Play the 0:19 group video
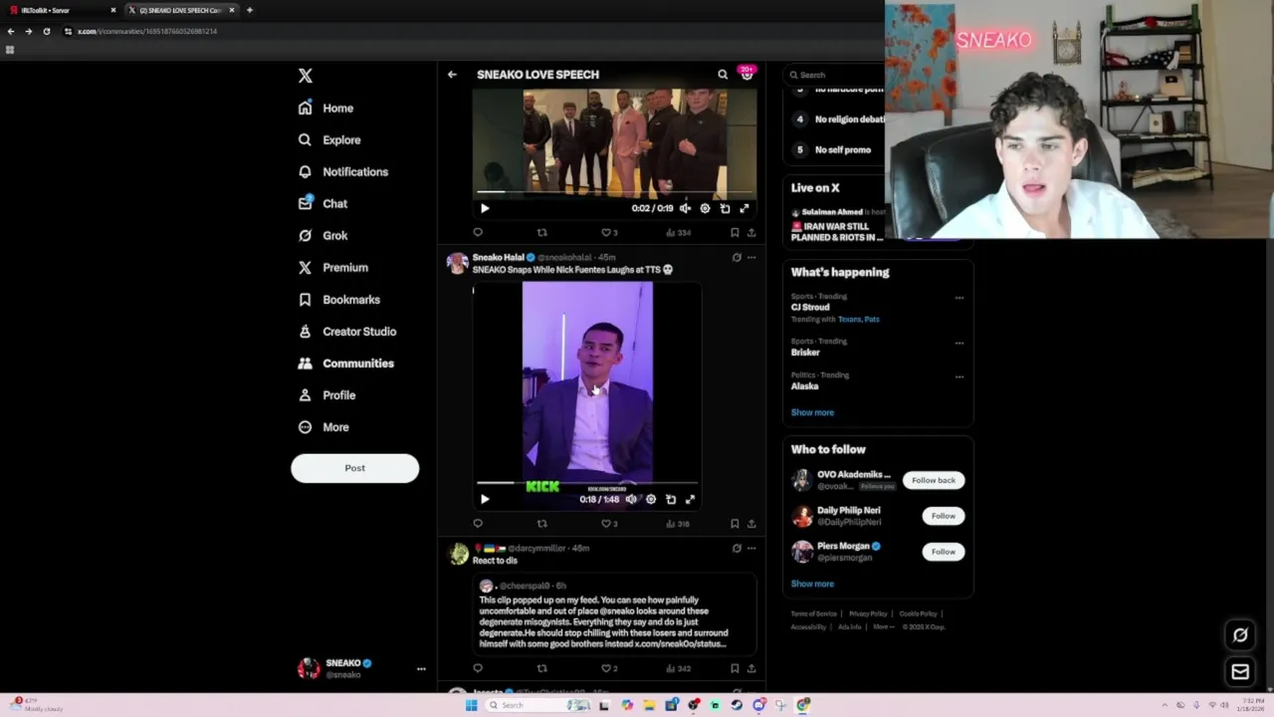This screenshot has height=717, width=1274. [485, 208]
